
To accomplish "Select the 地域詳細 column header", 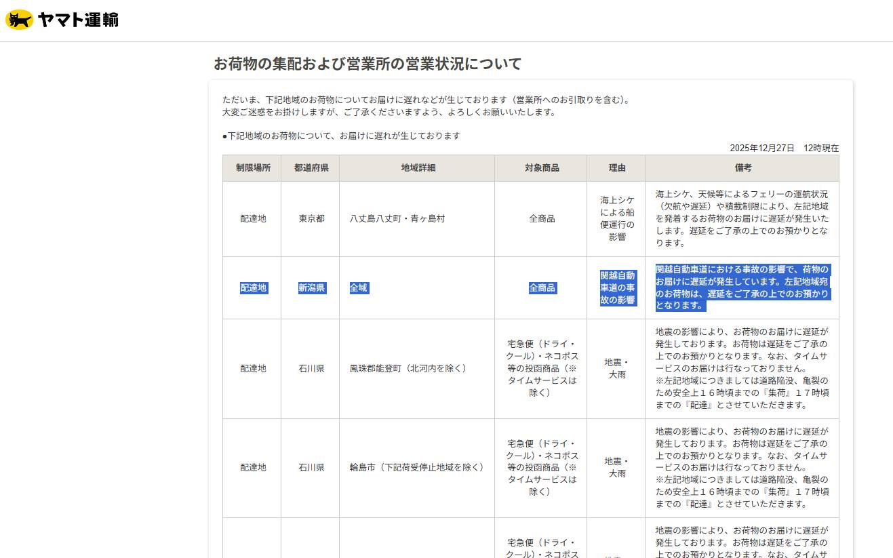I will coord(418,167).
